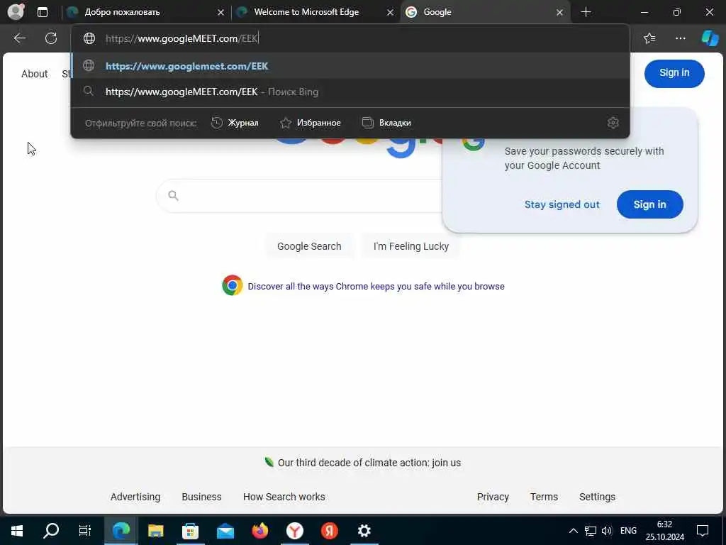Switch the ENG input language indicator

coord(628,531)
